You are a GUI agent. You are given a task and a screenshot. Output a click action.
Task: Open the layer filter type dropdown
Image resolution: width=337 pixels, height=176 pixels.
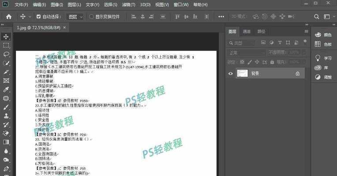click(x=241, y=43)
